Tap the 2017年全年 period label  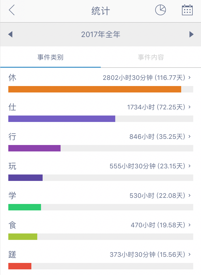[100, 34]
